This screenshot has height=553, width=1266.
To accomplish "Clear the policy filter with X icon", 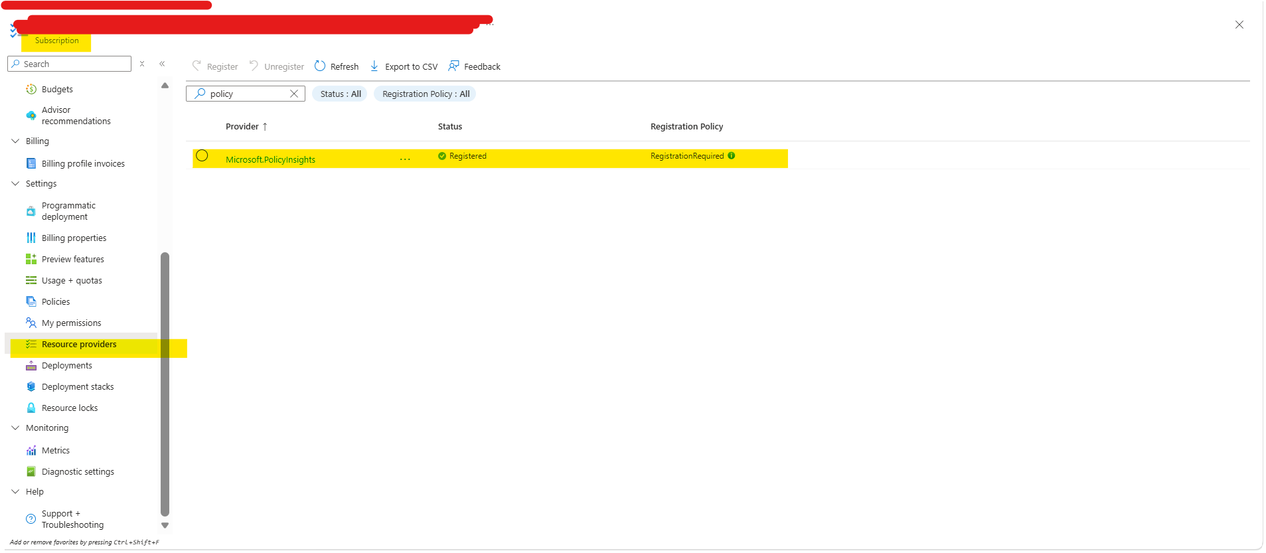I will (x=294, y=94).
